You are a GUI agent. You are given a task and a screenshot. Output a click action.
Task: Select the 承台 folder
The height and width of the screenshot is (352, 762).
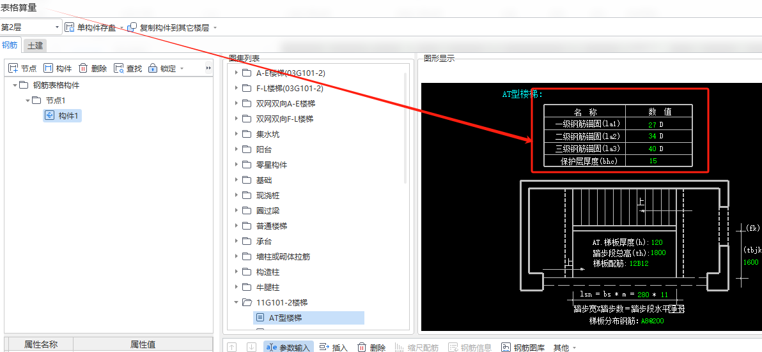coord(264,242)
